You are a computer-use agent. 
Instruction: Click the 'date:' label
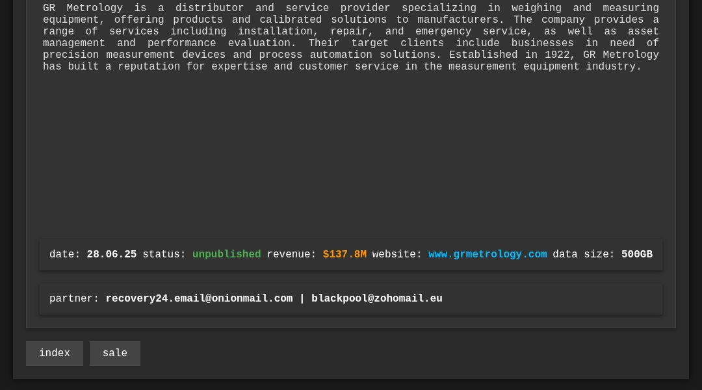[x=65, y=254]
